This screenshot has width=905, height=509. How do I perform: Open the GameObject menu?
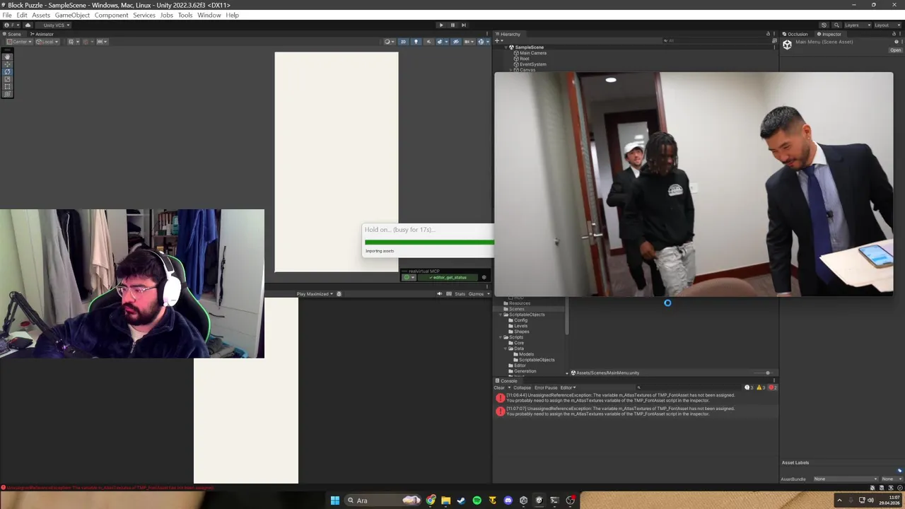coord(72,15)
